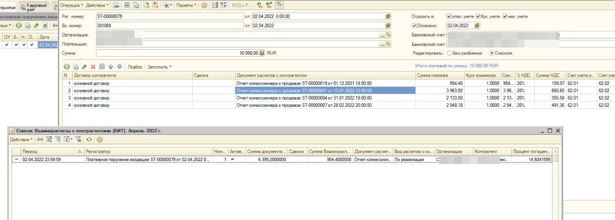Click the 'Подбор' button
Screen dimensions: 615x220
(135, 67)
